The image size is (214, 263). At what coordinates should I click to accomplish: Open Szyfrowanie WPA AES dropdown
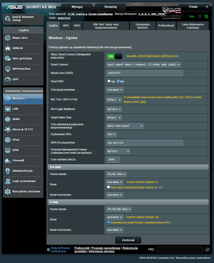tap(111, 134)
